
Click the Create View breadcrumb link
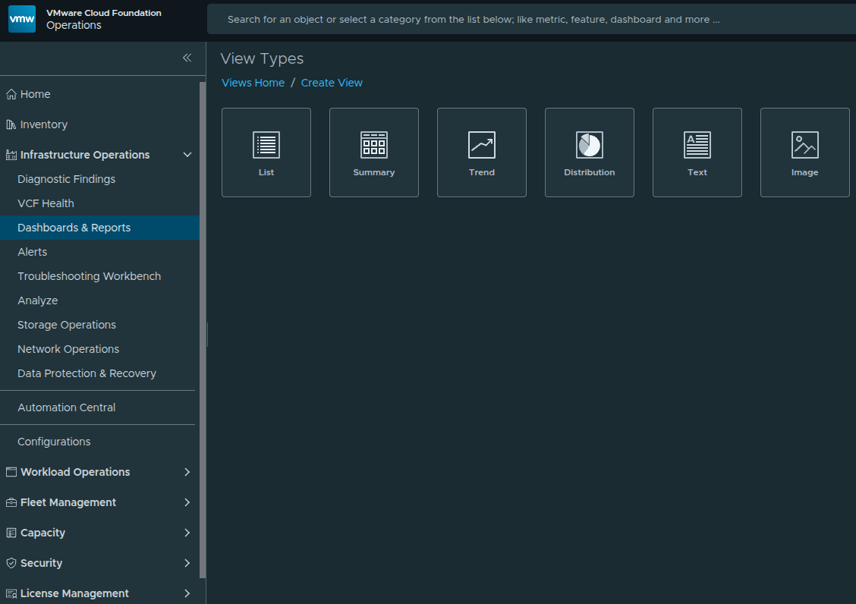pos(332,82)
